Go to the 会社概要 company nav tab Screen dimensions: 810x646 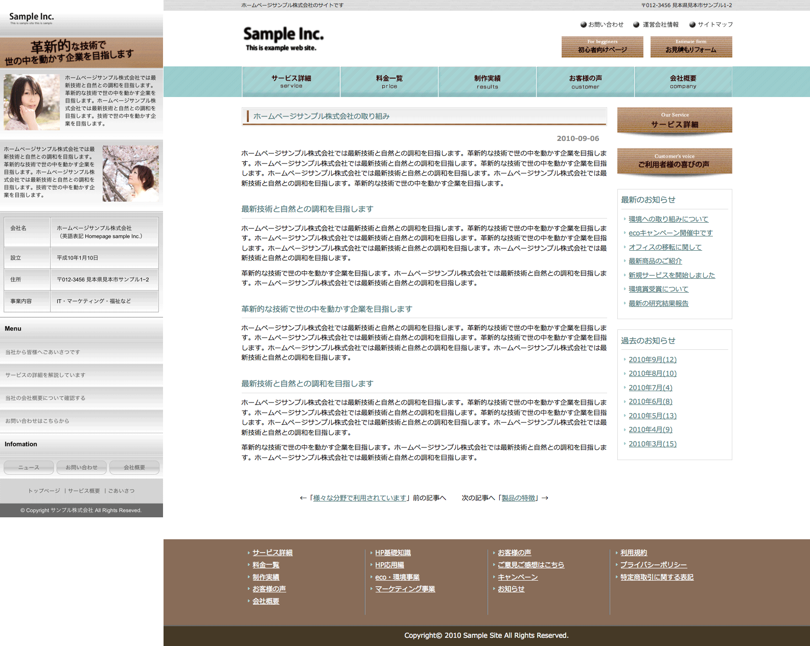pyautogui.click(x=683, y=82)
